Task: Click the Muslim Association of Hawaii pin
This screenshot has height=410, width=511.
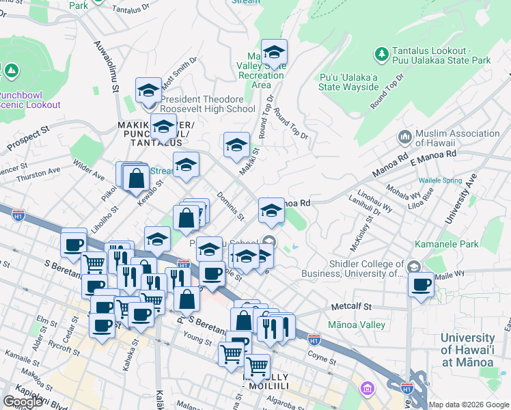Action: tap(405, 137)
